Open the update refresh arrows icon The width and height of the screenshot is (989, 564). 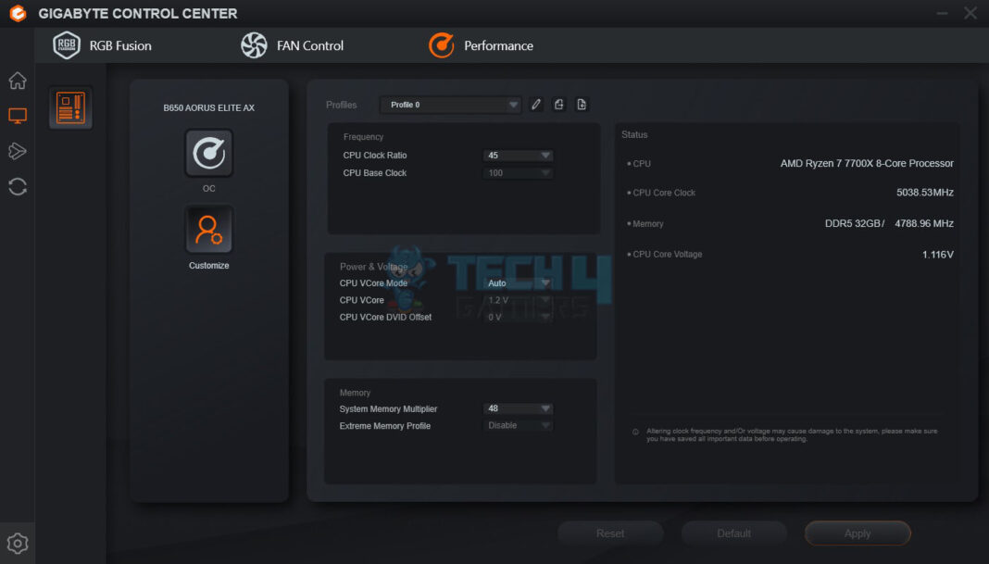pyautogui.click(x=18, y=187)
